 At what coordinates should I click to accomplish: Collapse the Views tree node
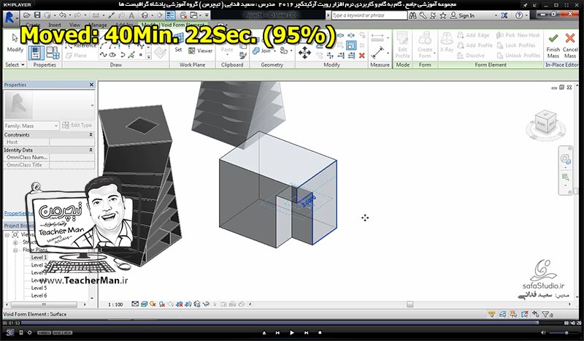click(7, 235)
